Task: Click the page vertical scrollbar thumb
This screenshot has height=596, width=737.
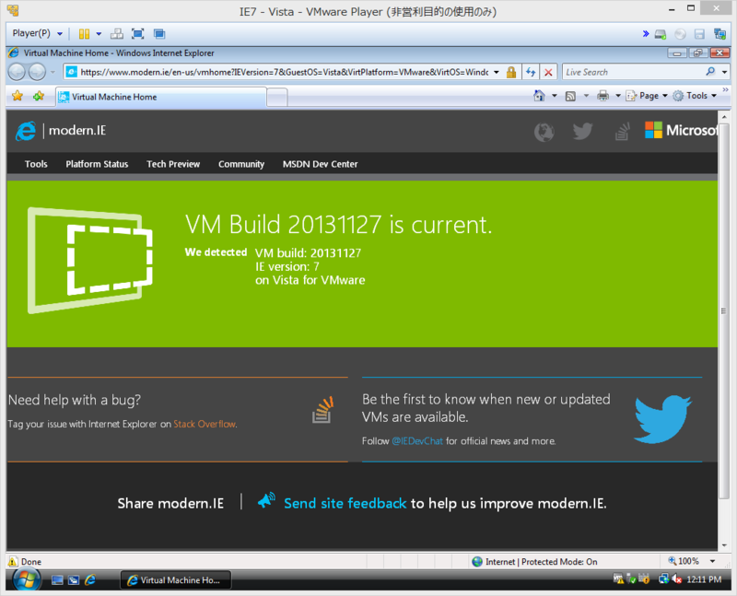Action: [724, 310]
